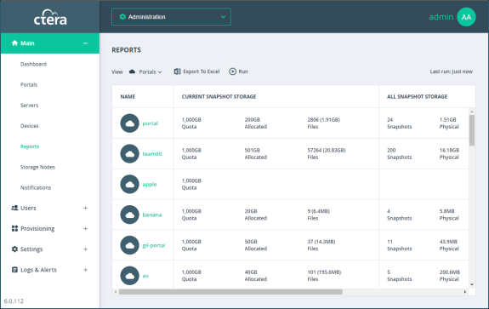
Task: Open the Administration dropdown
Action: tap(171, 17)
